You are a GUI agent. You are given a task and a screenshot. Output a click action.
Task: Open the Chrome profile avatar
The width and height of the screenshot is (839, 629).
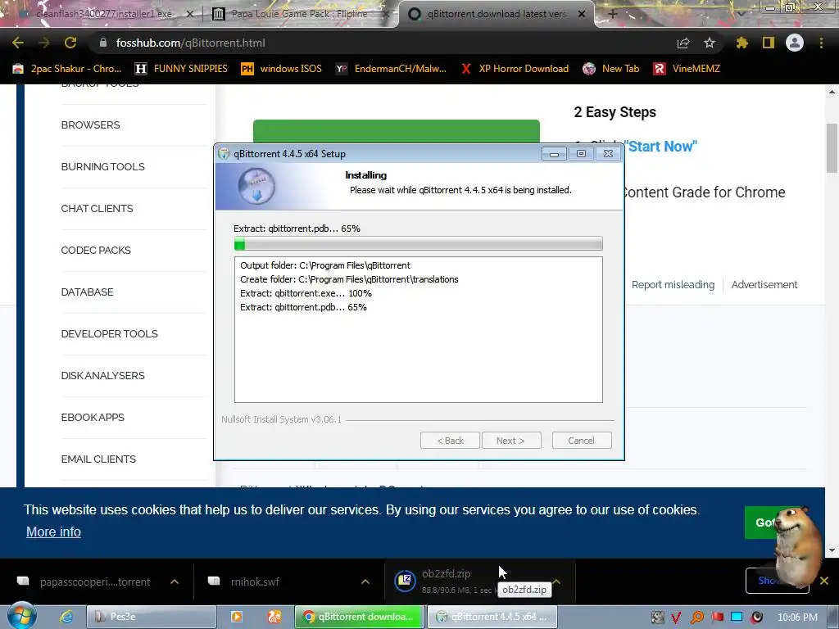(x=795, y=43)
